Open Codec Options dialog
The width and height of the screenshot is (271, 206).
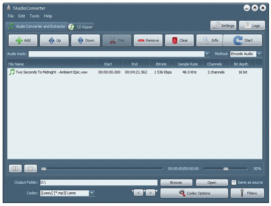pos(194,193)
